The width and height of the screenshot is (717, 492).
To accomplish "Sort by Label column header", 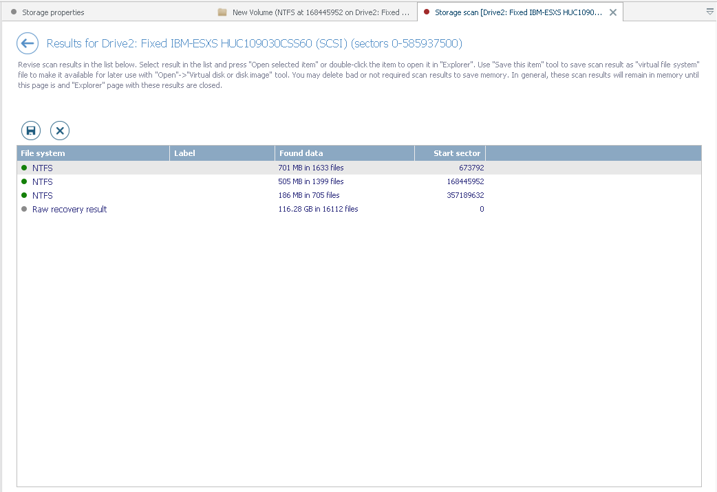I will [222, 153].
